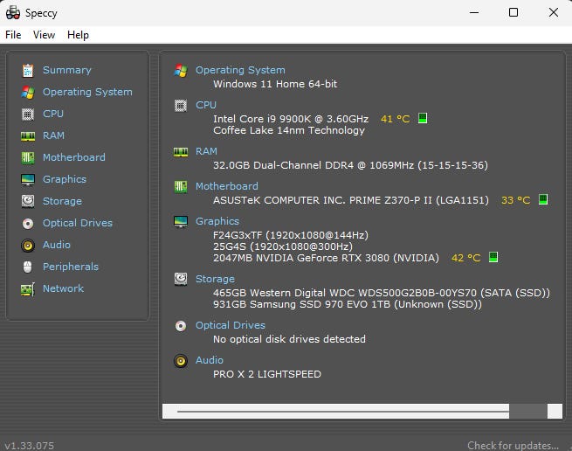Screen dimensions: 572x451
Task: Click the RAM icon in summary panel
Action: (x=181, y=151)
